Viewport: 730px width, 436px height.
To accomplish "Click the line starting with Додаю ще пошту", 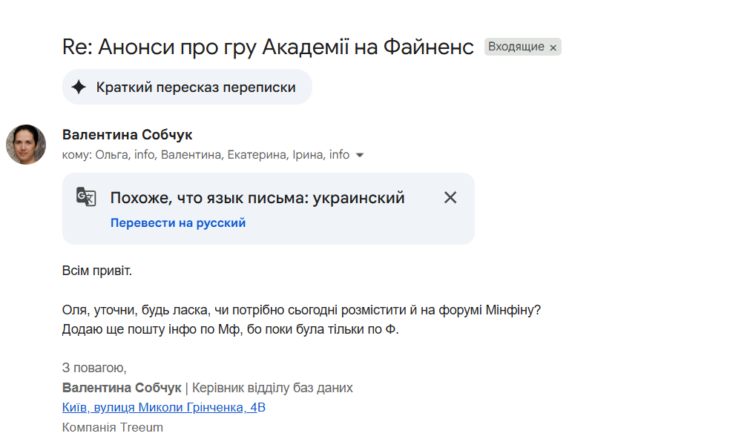I will point(230,329).
